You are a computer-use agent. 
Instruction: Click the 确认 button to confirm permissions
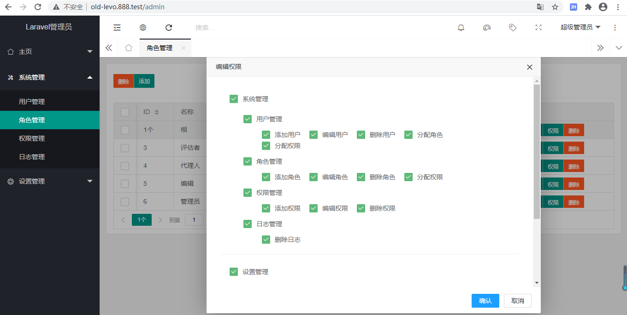click(x=485, y=301)
